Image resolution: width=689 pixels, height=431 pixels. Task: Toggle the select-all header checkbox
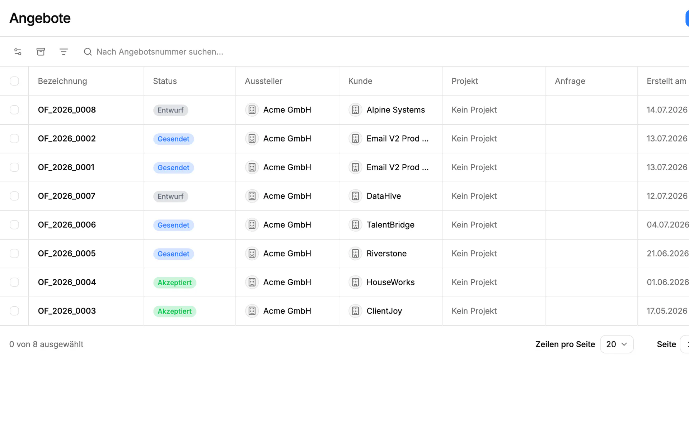[x=14, y=81]
